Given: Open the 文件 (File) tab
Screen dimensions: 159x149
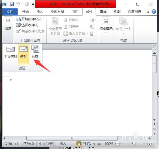Looking at the screenshot, I should (10, 12).
